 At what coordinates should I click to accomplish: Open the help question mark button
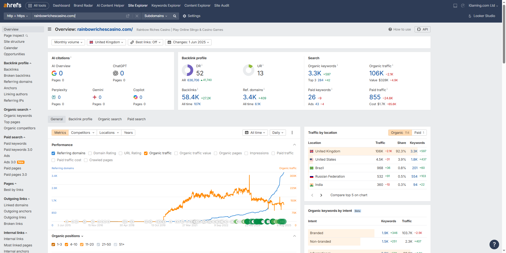tap(494, 244)
